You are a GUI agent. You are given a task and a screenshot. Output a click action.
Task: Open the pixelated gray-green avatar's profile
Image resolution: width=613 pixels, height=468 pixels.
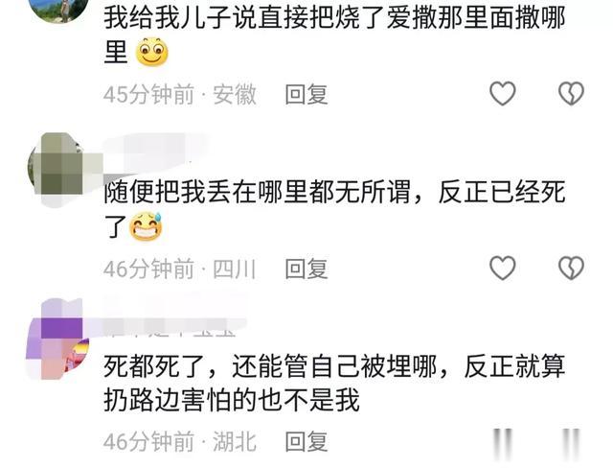tap(60, 167)
